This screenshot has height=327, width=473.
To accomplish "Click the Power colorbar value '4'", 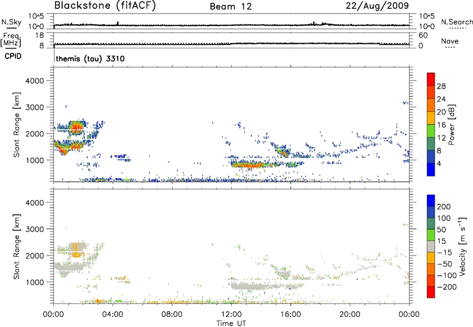I will click(439, 163).
